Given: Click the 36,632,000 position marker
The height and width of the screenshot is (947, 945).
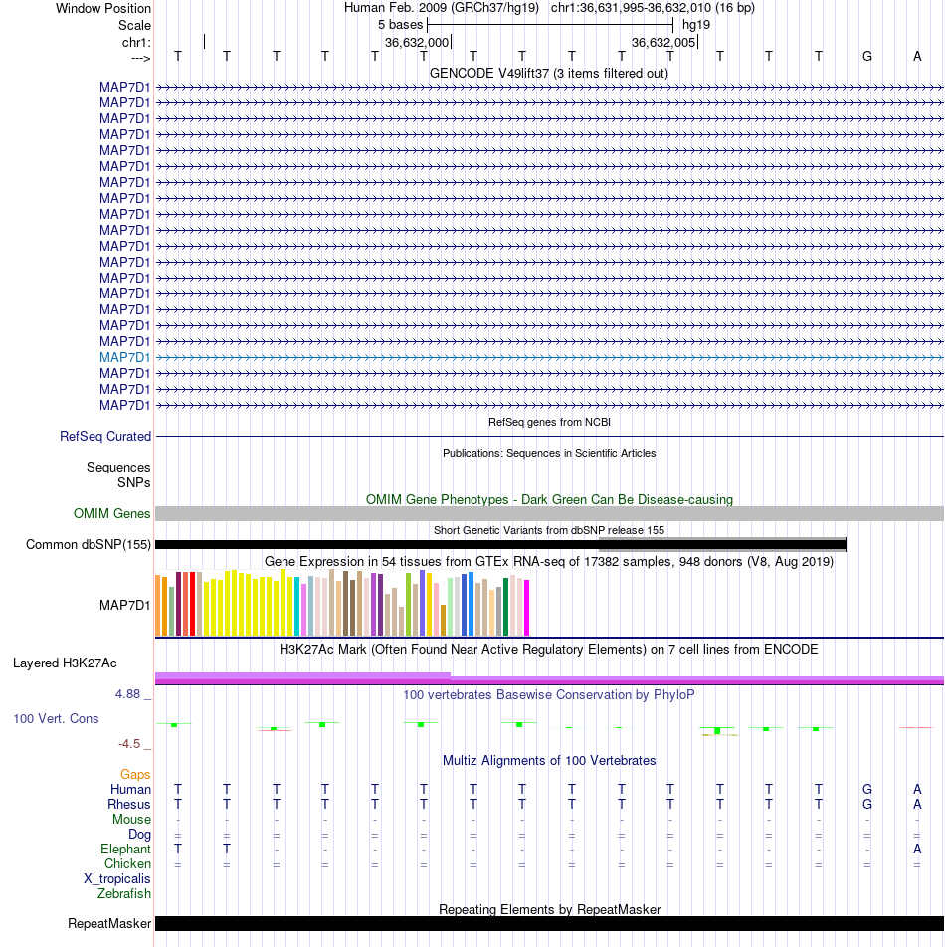Looking at the screenshot, I should coord(417,42).
